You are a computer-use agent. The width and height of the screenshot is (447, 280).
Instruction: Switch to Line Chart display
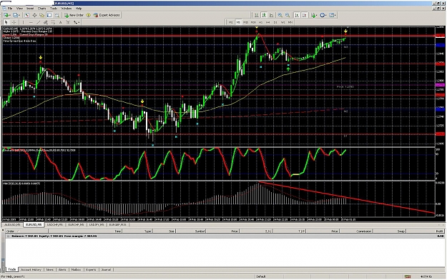pyautogui.click(x=271, y=15)
